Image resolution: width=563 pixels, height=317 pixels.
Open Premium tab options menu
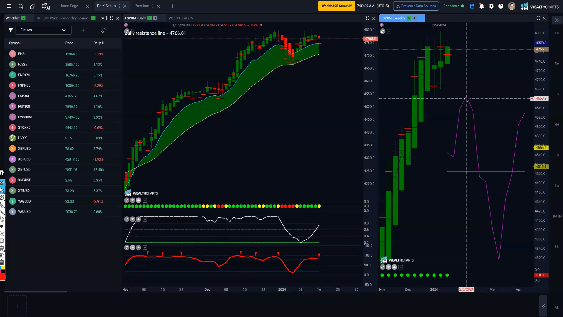153,6
